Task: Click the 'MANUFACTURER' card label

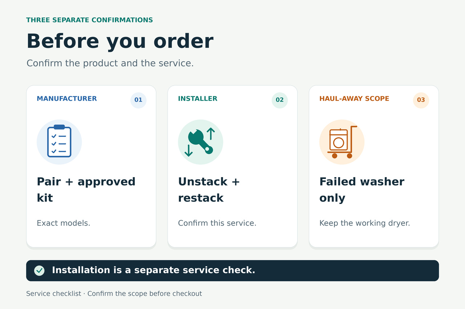Action: click(67, 99)
